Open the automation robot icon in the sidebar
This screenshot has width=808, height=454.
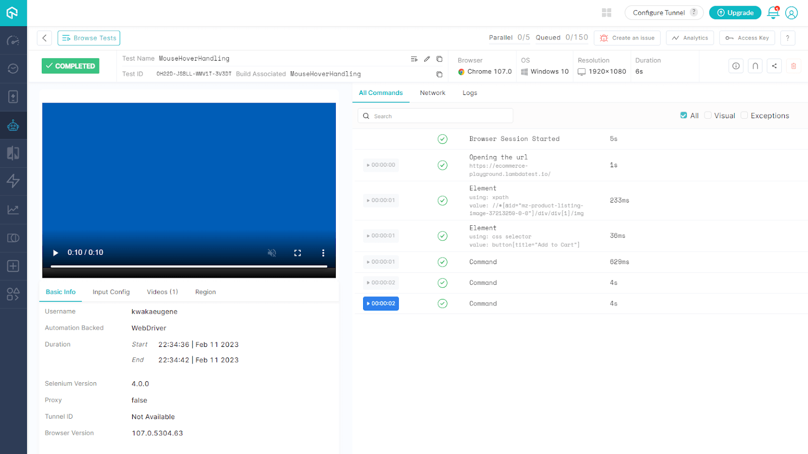(x=13, y=125)
